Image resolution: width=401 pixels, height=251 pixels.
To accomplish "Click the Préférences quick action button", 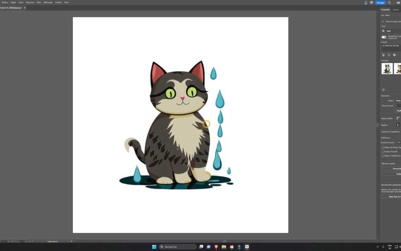I will click(391, 174).
